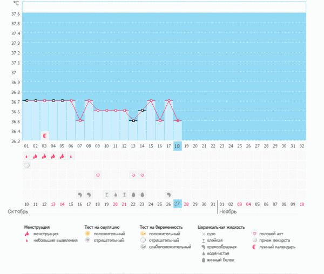Screen dimensions: 324x274
Task: Click the sticky cervical fluid icon on day 10
Action: 106,194
